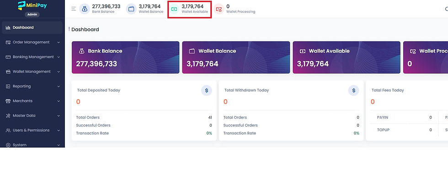Viewport: 448px width, 176px height.
Task: Click Successful Orders in Total Deposited Today card
Action: point(93,125)
